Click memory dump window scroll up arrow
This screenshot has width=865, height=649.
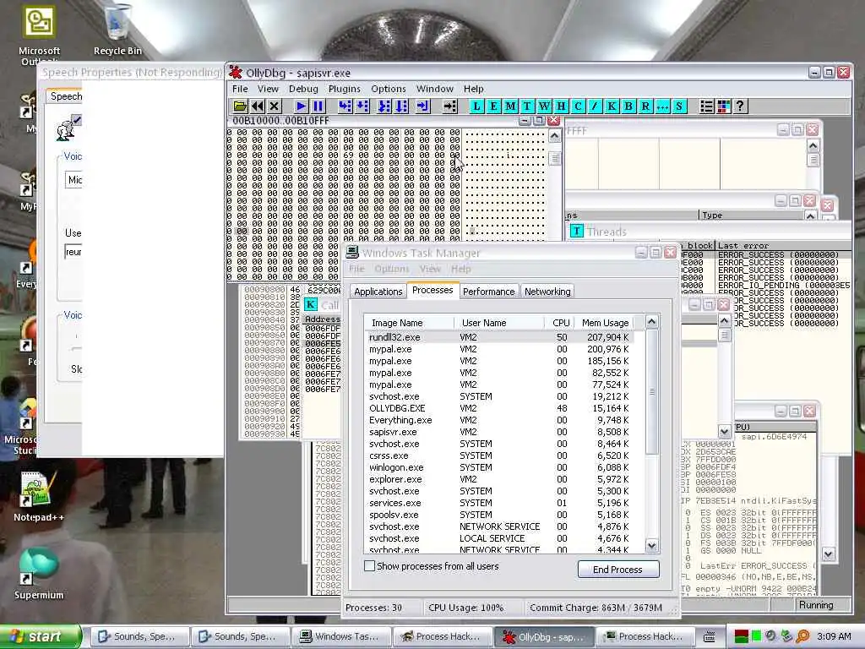click(555, 136)
